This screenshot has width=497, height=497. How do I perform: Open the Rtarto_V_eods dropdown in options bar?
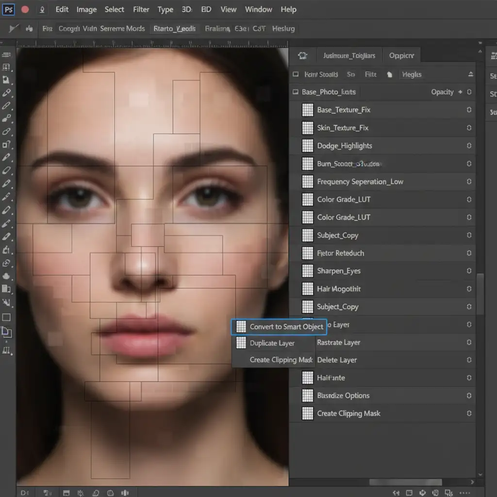pyautogui.click(x=174, y=29)
